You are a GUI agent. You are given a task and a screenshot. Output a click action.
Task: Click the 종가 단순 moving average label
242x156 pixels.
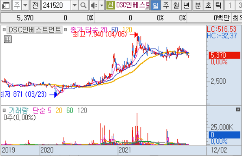click(x=84, y=29)
